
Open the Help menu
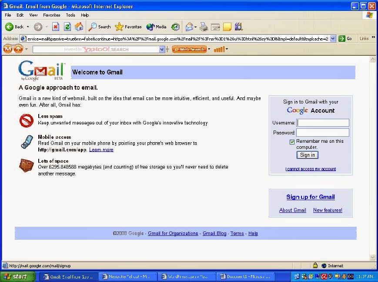click(x=85, y=15)
